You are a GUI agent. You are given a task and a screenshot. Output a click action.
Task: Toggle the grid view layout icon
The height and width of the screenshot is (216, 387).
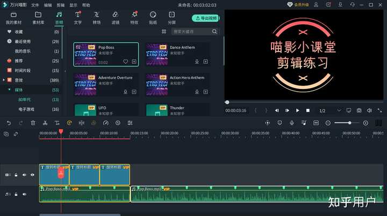[x=164, y=32]
